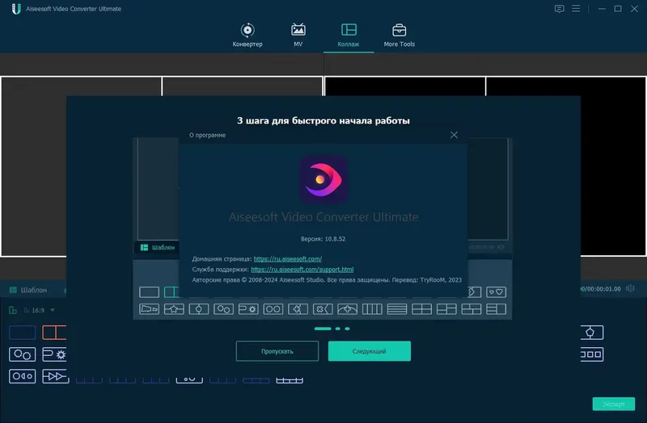The image size is (647, 423).
Task: Select single-frame template in tutorial panel
Action: coord(149,292)
